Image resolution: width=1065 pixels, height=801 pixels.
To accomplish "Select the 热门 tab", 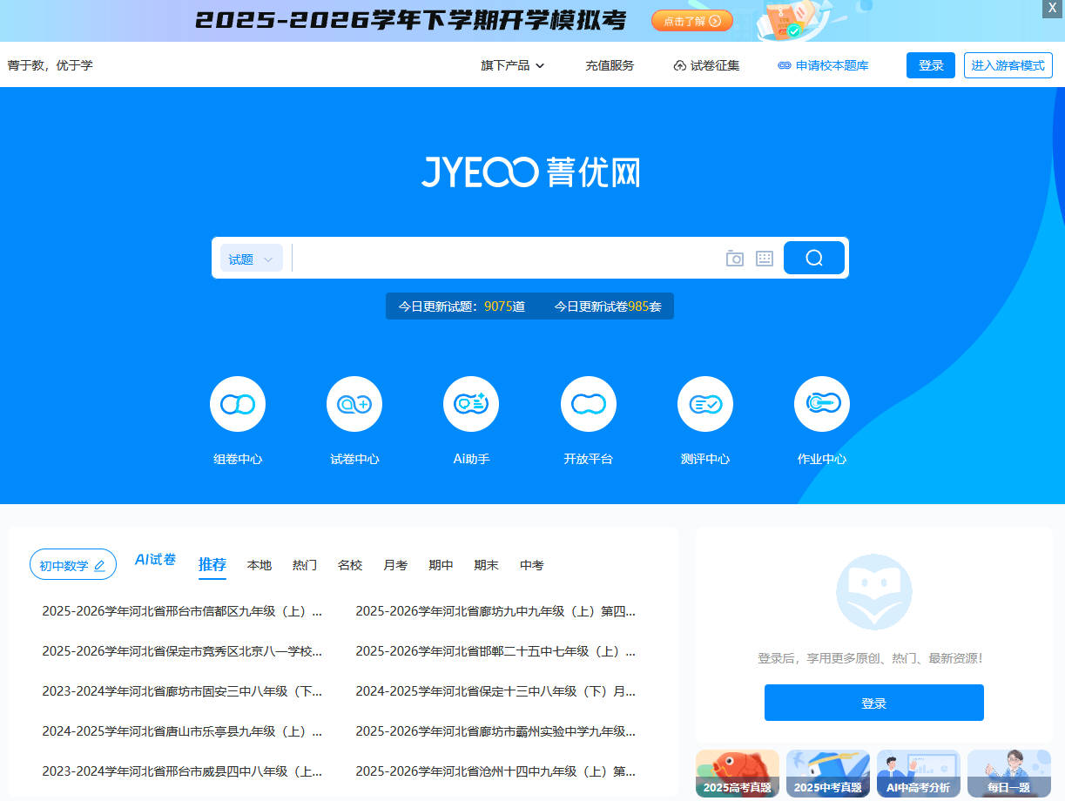I will pos(304,565).
